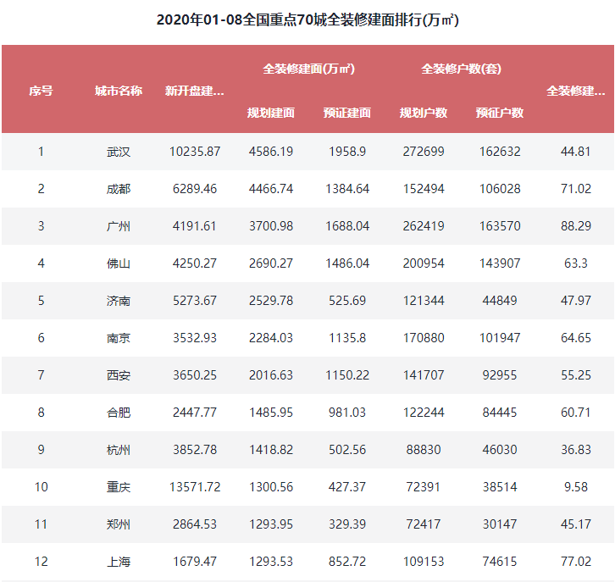Viewport: 615px width, 582px height.
Task: Click value 525.69 in 济南 row
Action: click(x=347, y=301)
